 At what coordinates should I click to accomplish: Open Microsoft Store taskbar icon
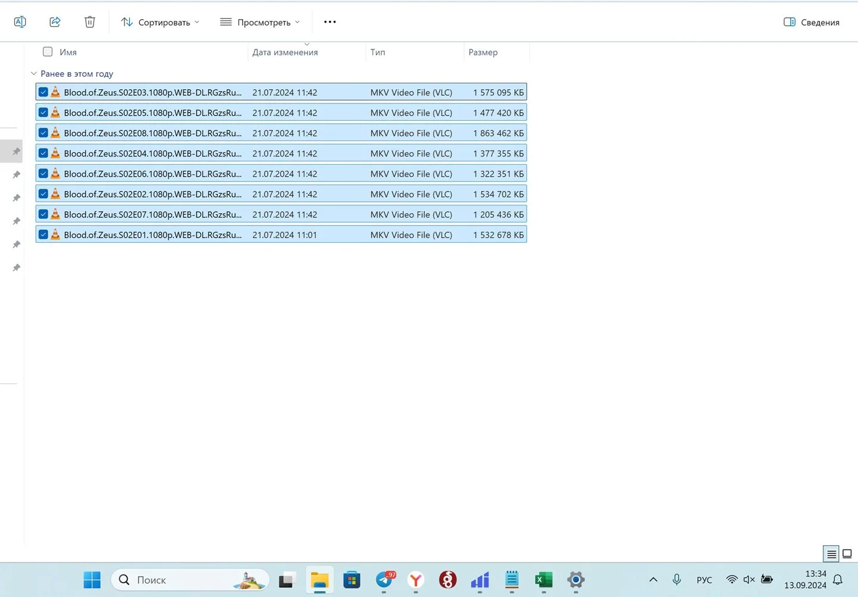tap(352, 580)
